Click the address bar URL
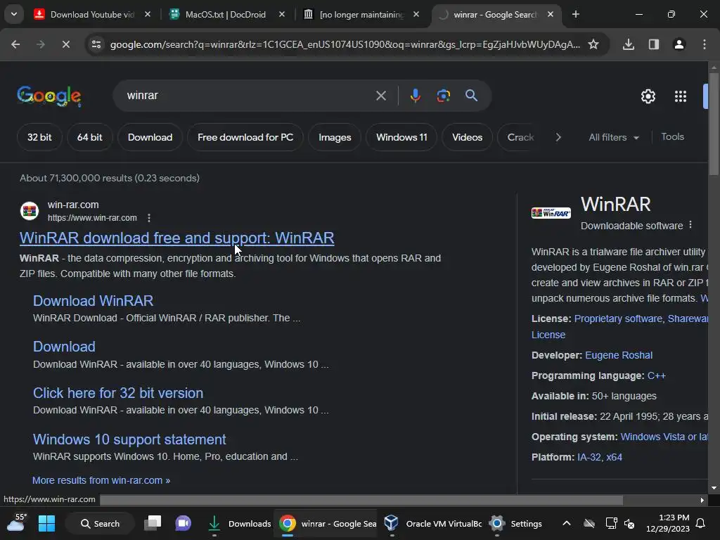720x540 pixels. (x=345, y=44)
